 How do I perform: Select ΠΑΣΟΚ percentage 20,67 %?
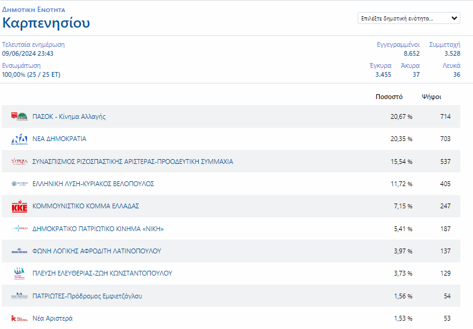[x=401, y=116]
